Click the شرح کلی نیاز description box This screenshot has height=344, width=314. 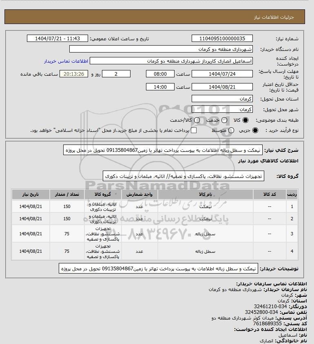click(163, 150)
